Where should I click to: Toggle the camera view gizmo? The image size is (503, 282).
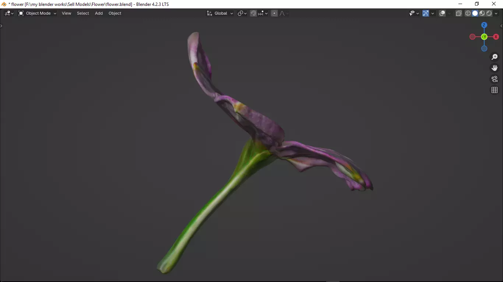pos(495,79)
